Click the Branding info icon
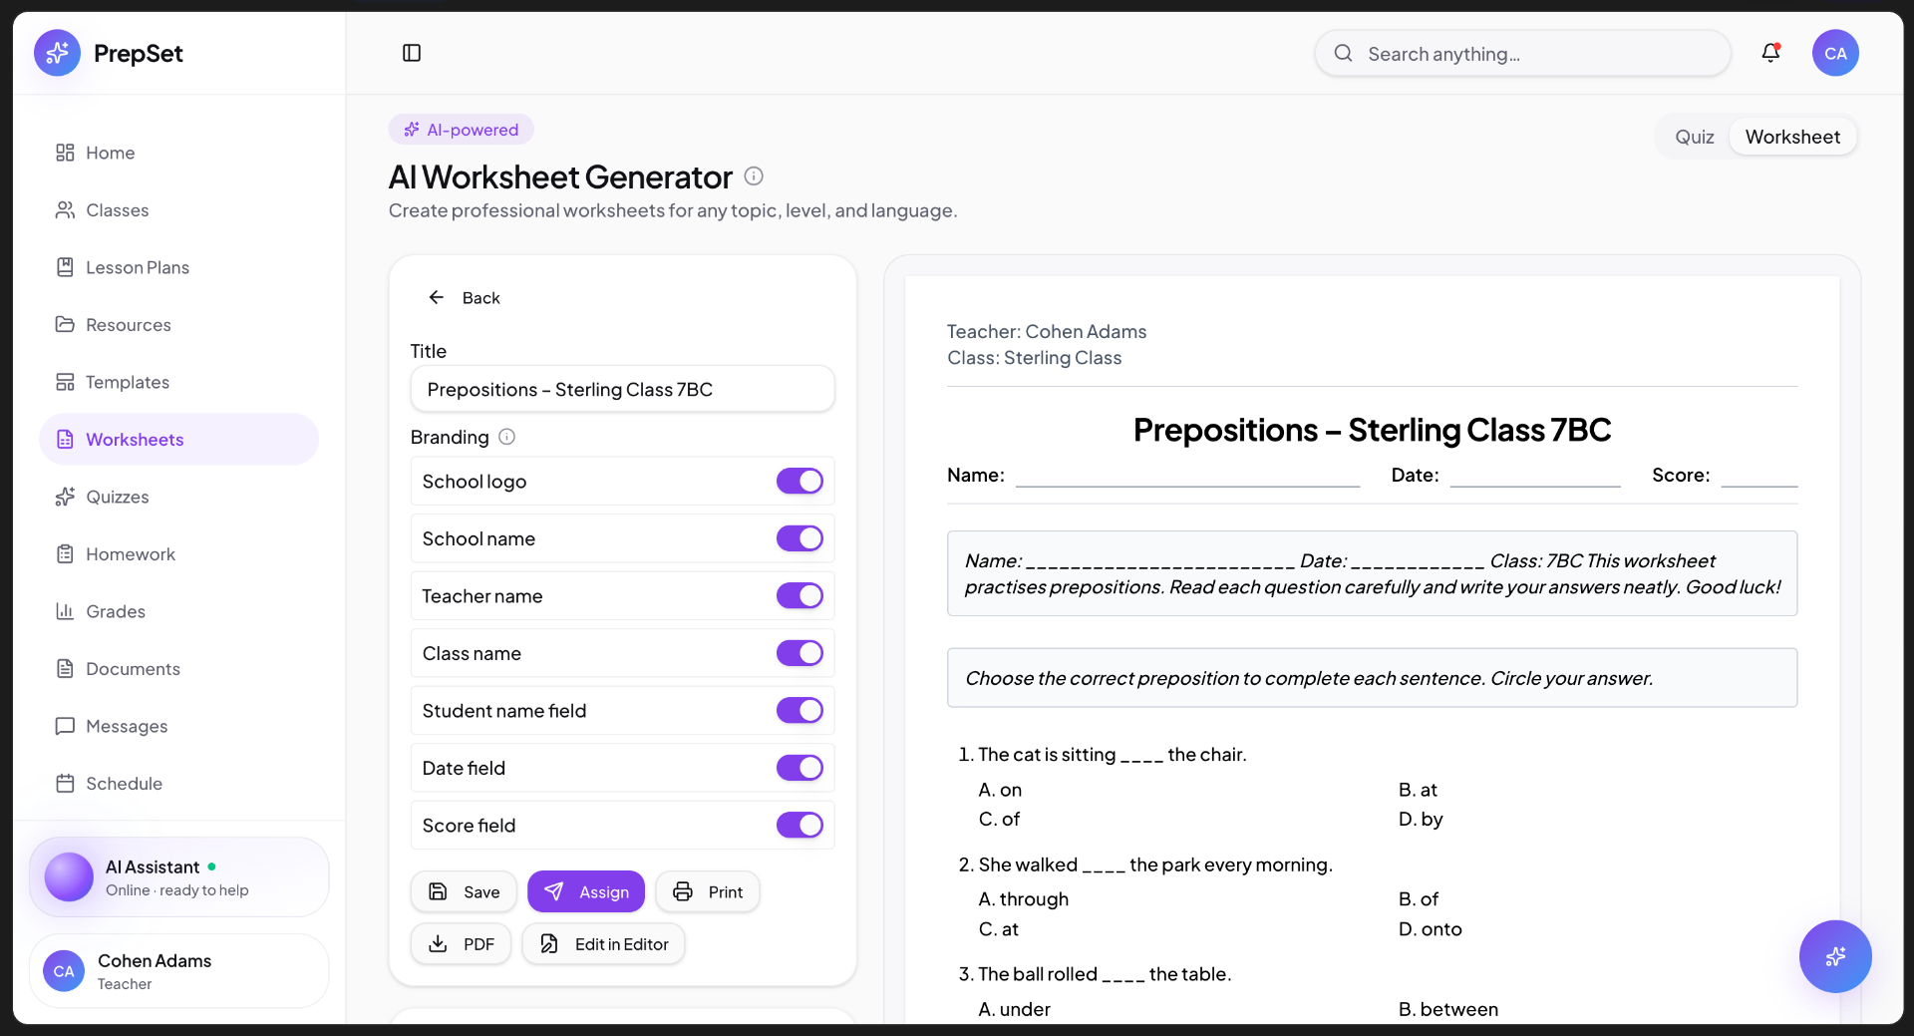Screen dimensions: 1914x1036 [506, 437]
